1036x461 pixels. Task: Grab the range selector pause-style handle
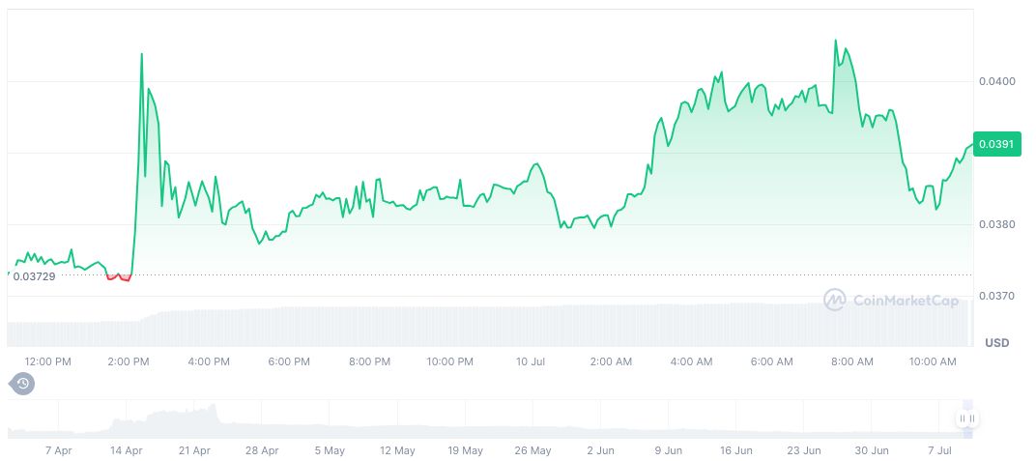pos(967,418)
